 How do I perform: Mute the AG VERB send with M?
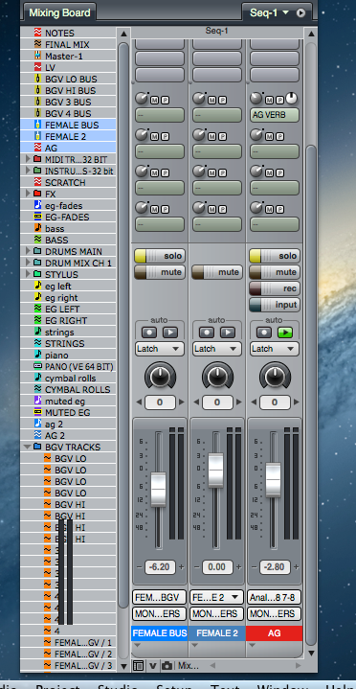point(269,101)
